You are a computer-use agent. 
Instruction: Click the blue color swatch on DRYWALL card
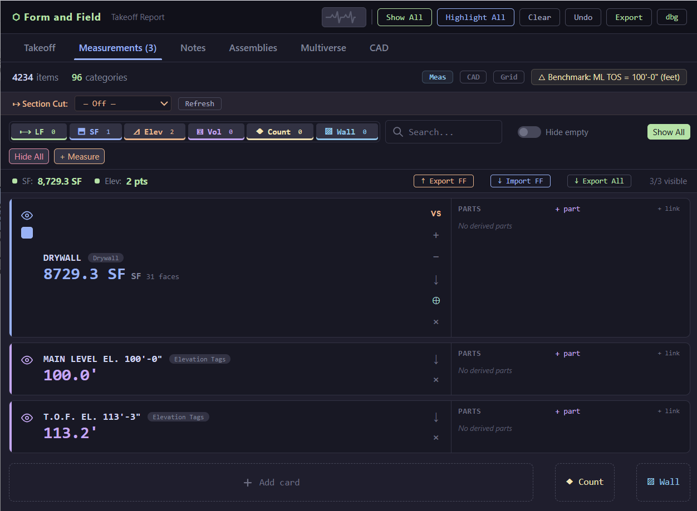point(27,233)
